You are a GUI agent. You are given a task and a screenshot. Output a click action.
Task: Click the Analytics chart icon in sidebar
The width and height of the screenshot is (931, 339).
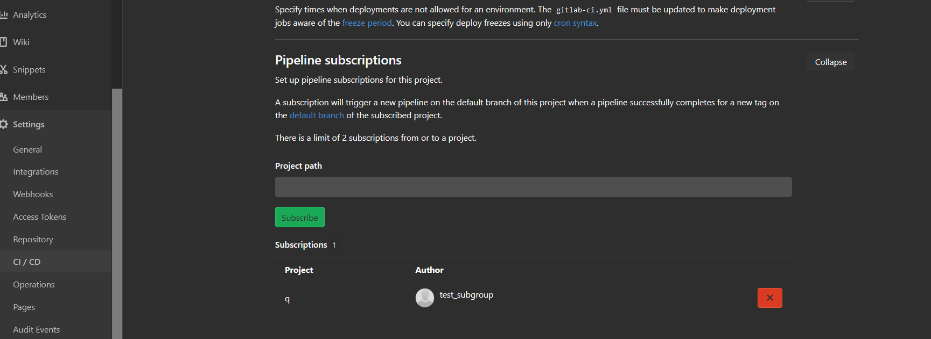coord(4,15)
